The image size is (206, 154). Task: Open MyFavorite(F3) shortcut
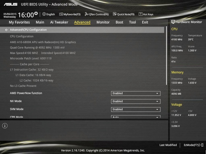(70, 14)
